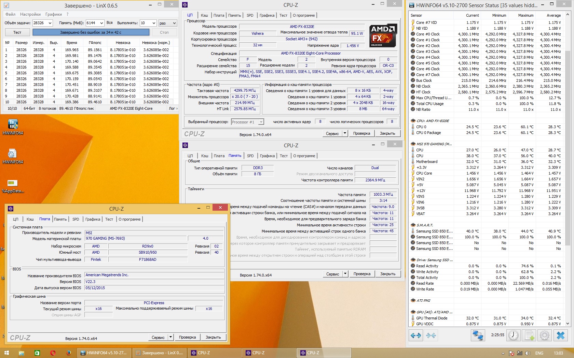Click the 'Завершено - LinX' taskbar button

159,353
